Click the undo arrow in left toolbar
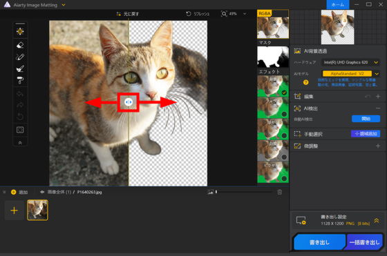387x256 pixels. pos(20,94)
